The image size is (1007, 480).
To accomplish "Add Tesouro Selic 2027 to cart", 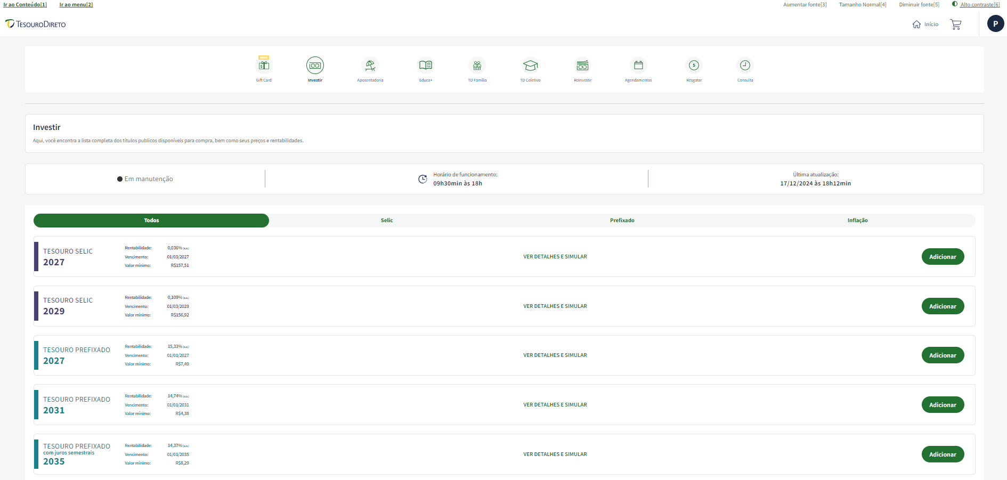I will click(943, 257).
